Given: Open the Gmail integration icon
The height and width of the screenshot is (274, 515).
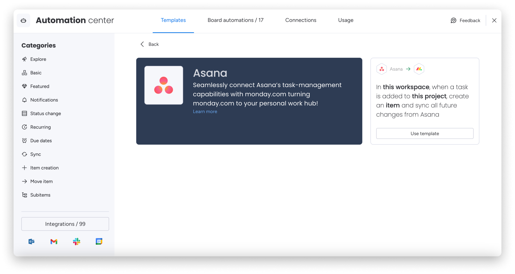Looking at the screenshot, I should point(54,241).
